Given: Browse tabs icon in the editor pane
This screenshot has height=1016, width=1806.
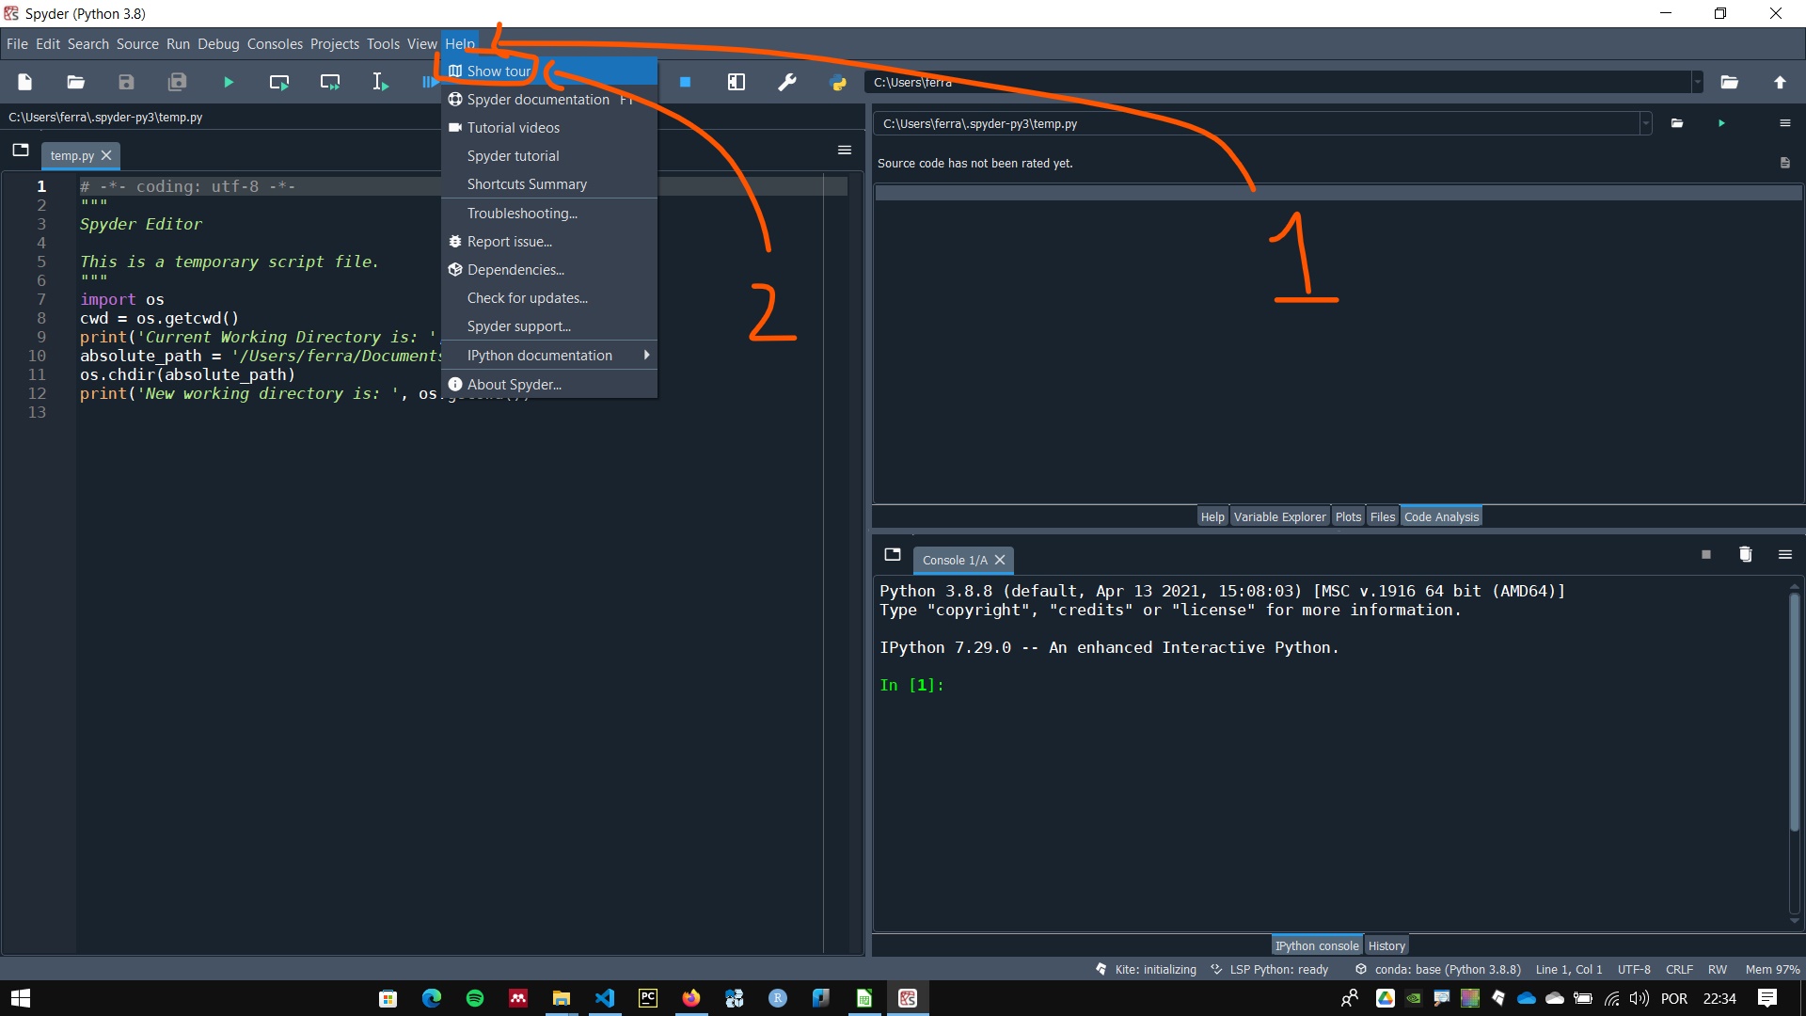Looking at the screenshot, I should click(x=21, y=151).
